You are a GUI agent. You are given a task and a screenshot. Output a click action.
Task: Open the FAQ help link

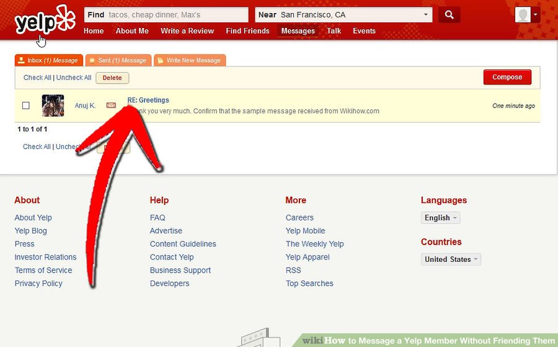pos(157,218)
